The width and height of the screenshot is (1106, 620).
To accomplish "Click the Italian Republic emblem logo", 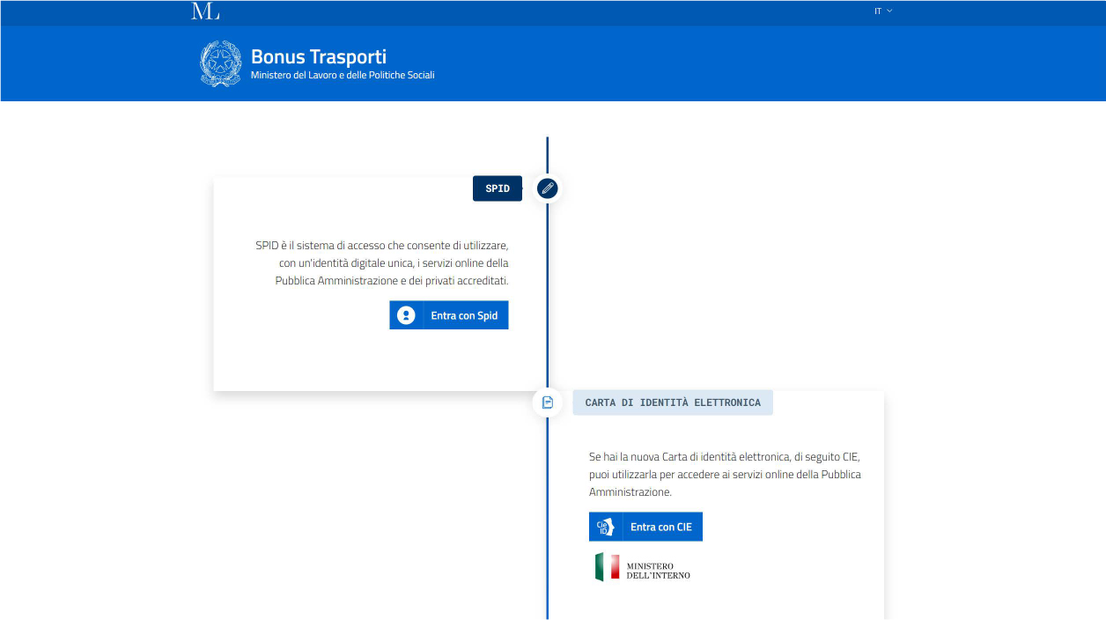I will (221, 63).
